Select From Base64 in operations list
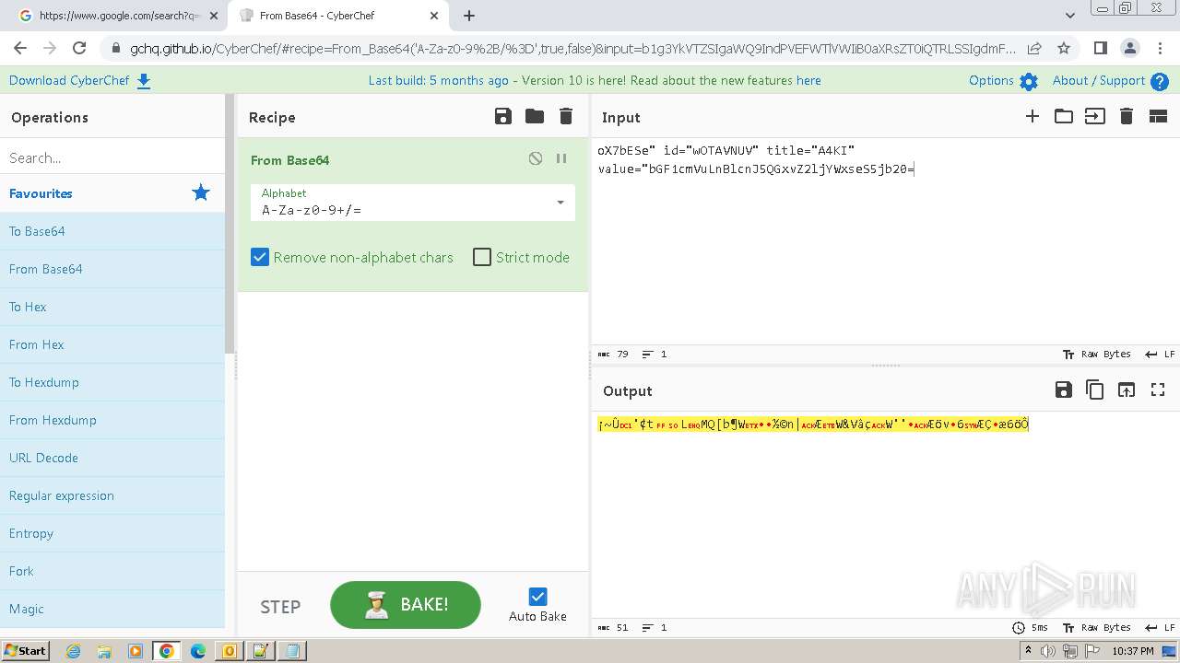The height and width of the screenshot is (663, 1180). [112, 269]
